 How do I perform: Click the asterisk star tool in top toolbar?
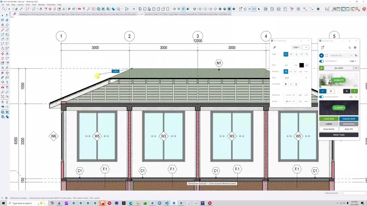[318, 9]
